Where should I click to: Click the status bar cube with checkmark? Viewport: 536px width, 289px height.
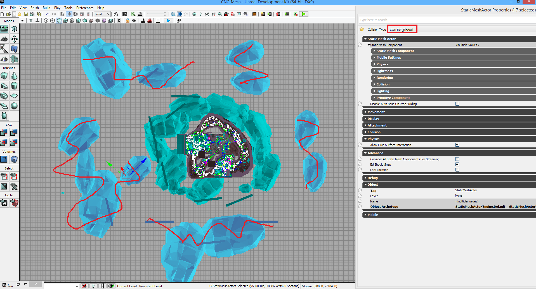[x=111, y=286]
